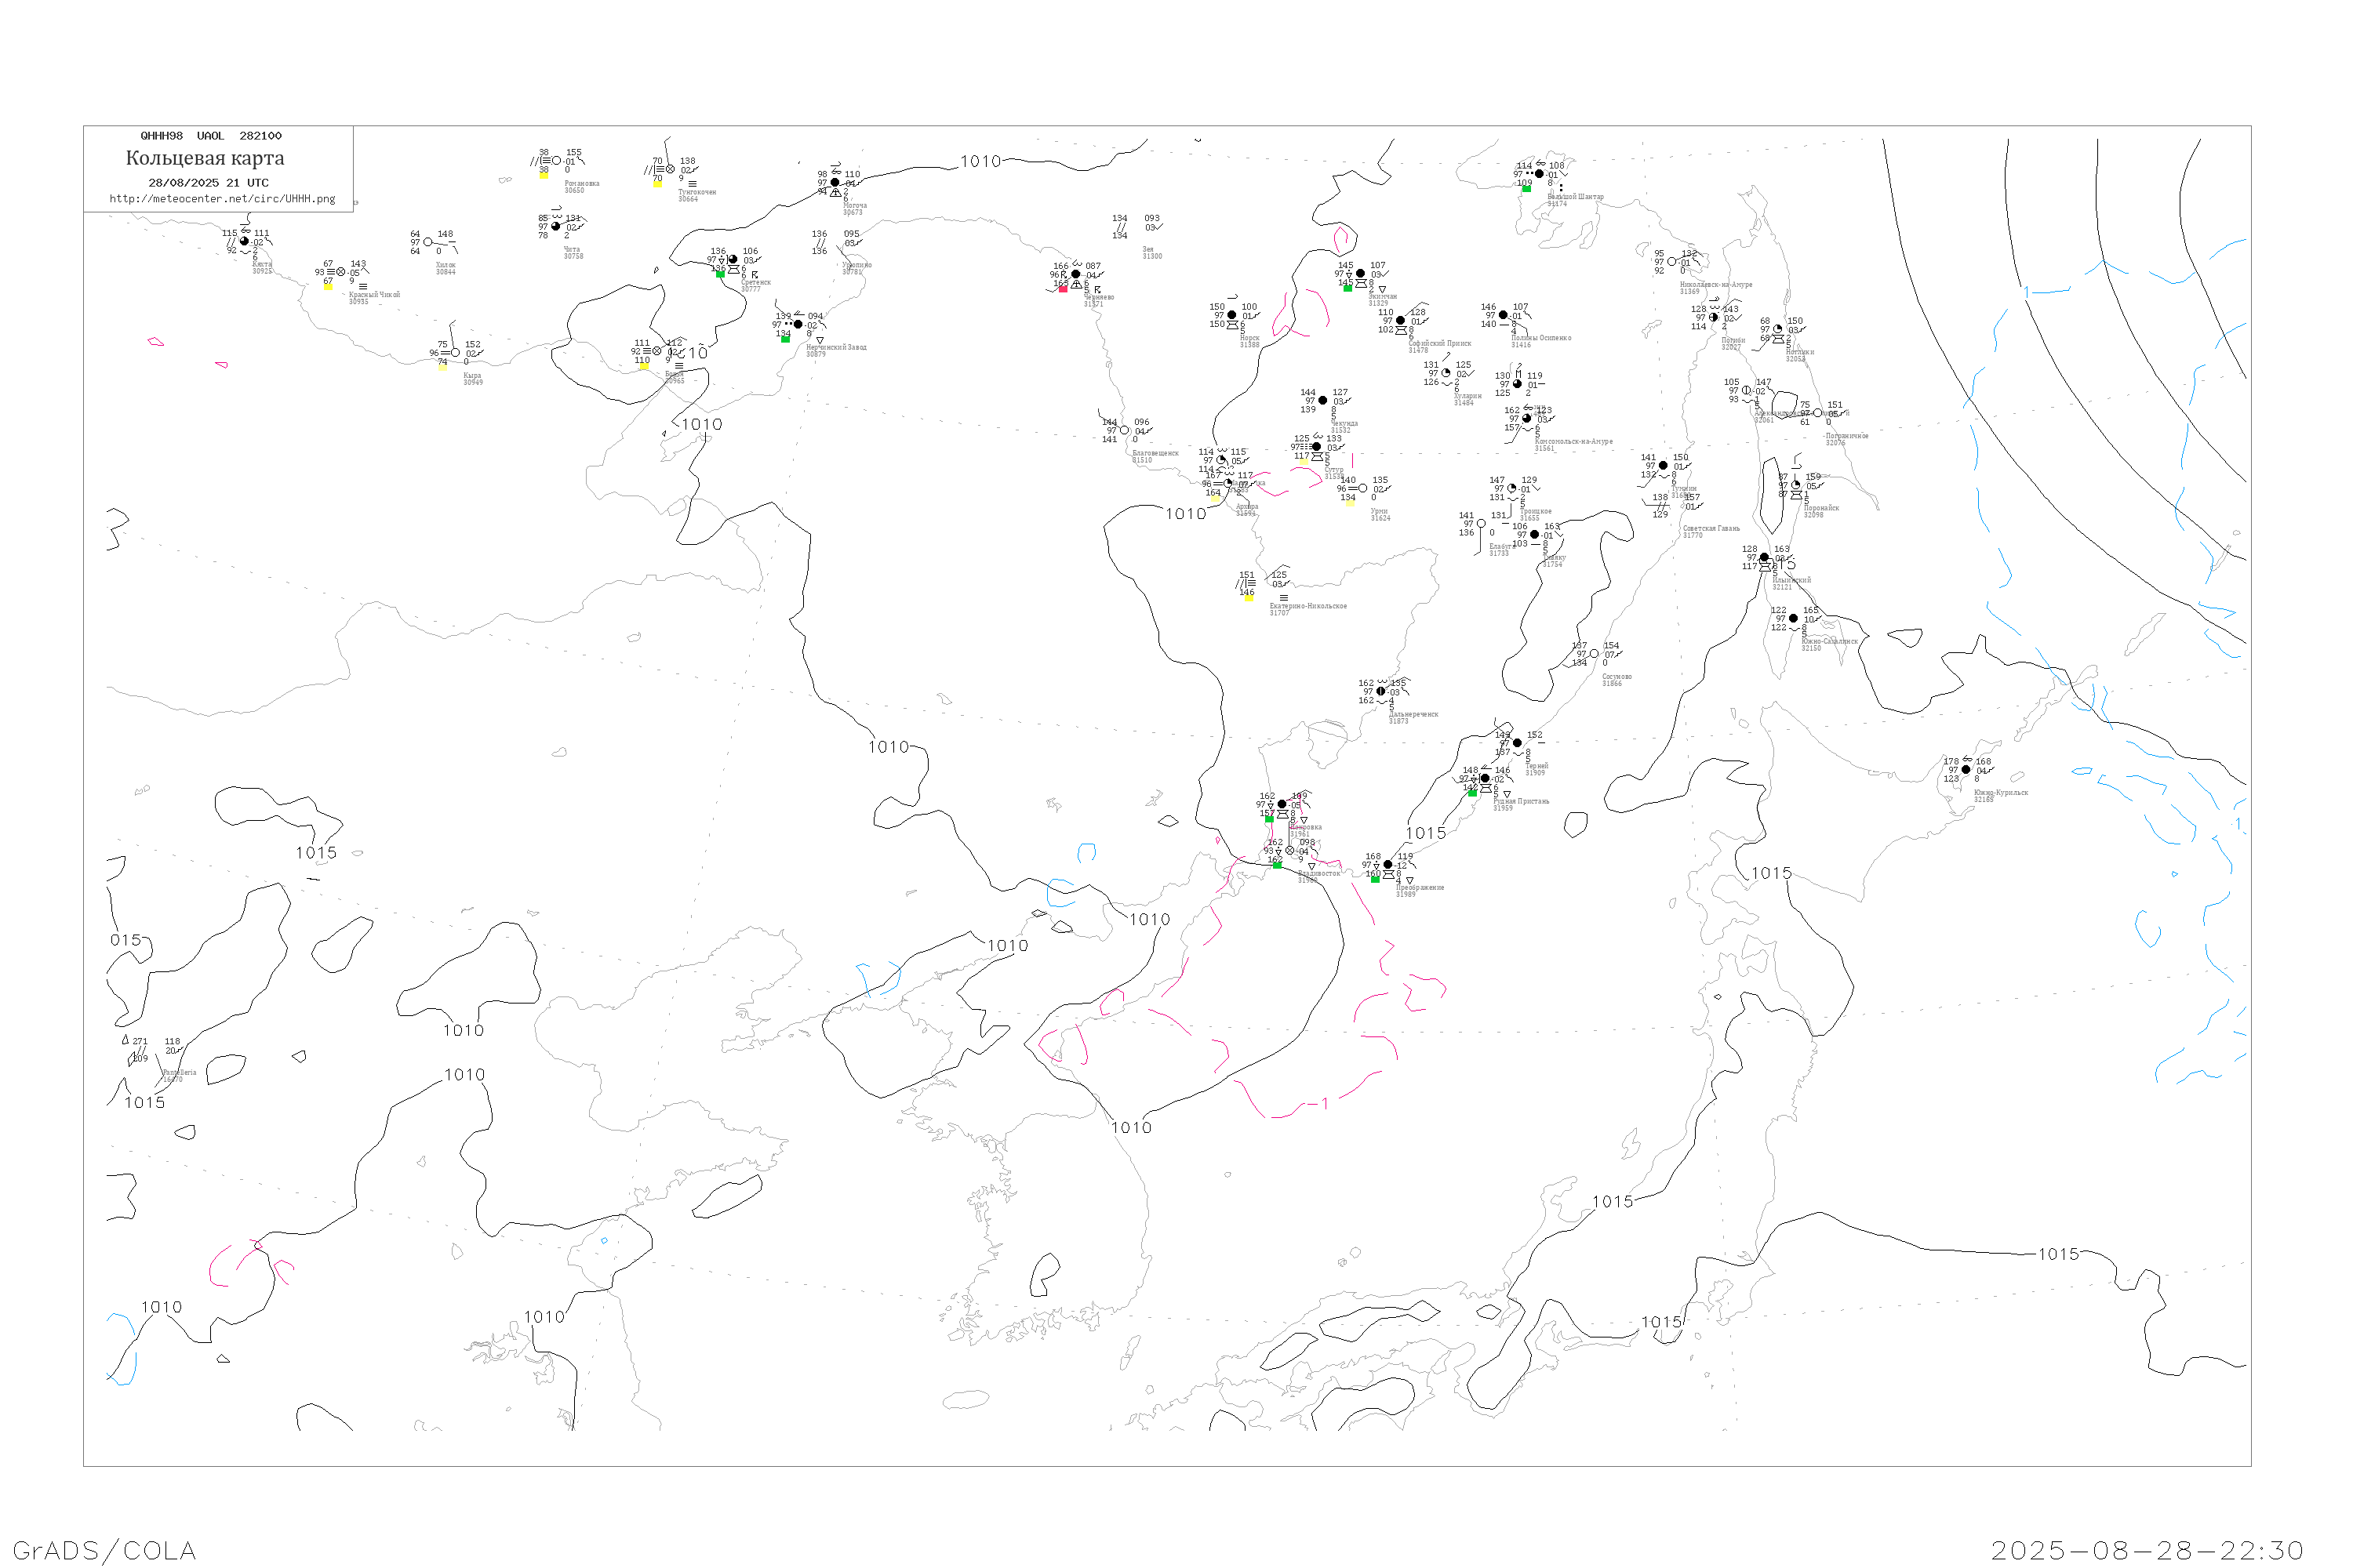Viewport: 2353px width, 1568px height.
Task: Click the open circle at Сосуново station
Action: (x=1594, y=654)
